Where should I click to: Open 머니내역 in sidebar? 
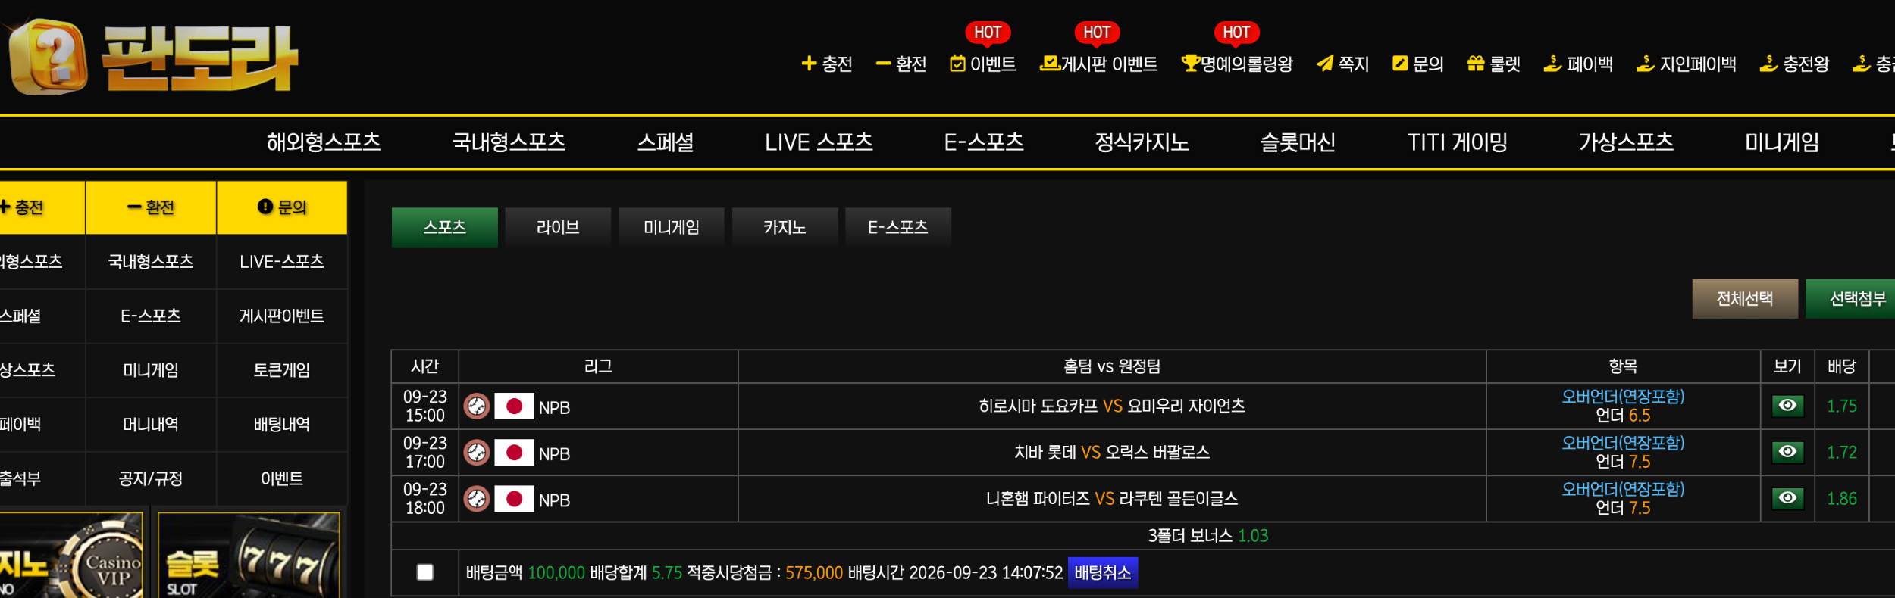click(x=151, y=425)
